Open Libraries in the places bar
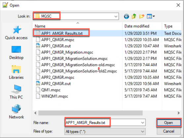The height and width of the screenshot is (138, 184). (x=16, y=72)
